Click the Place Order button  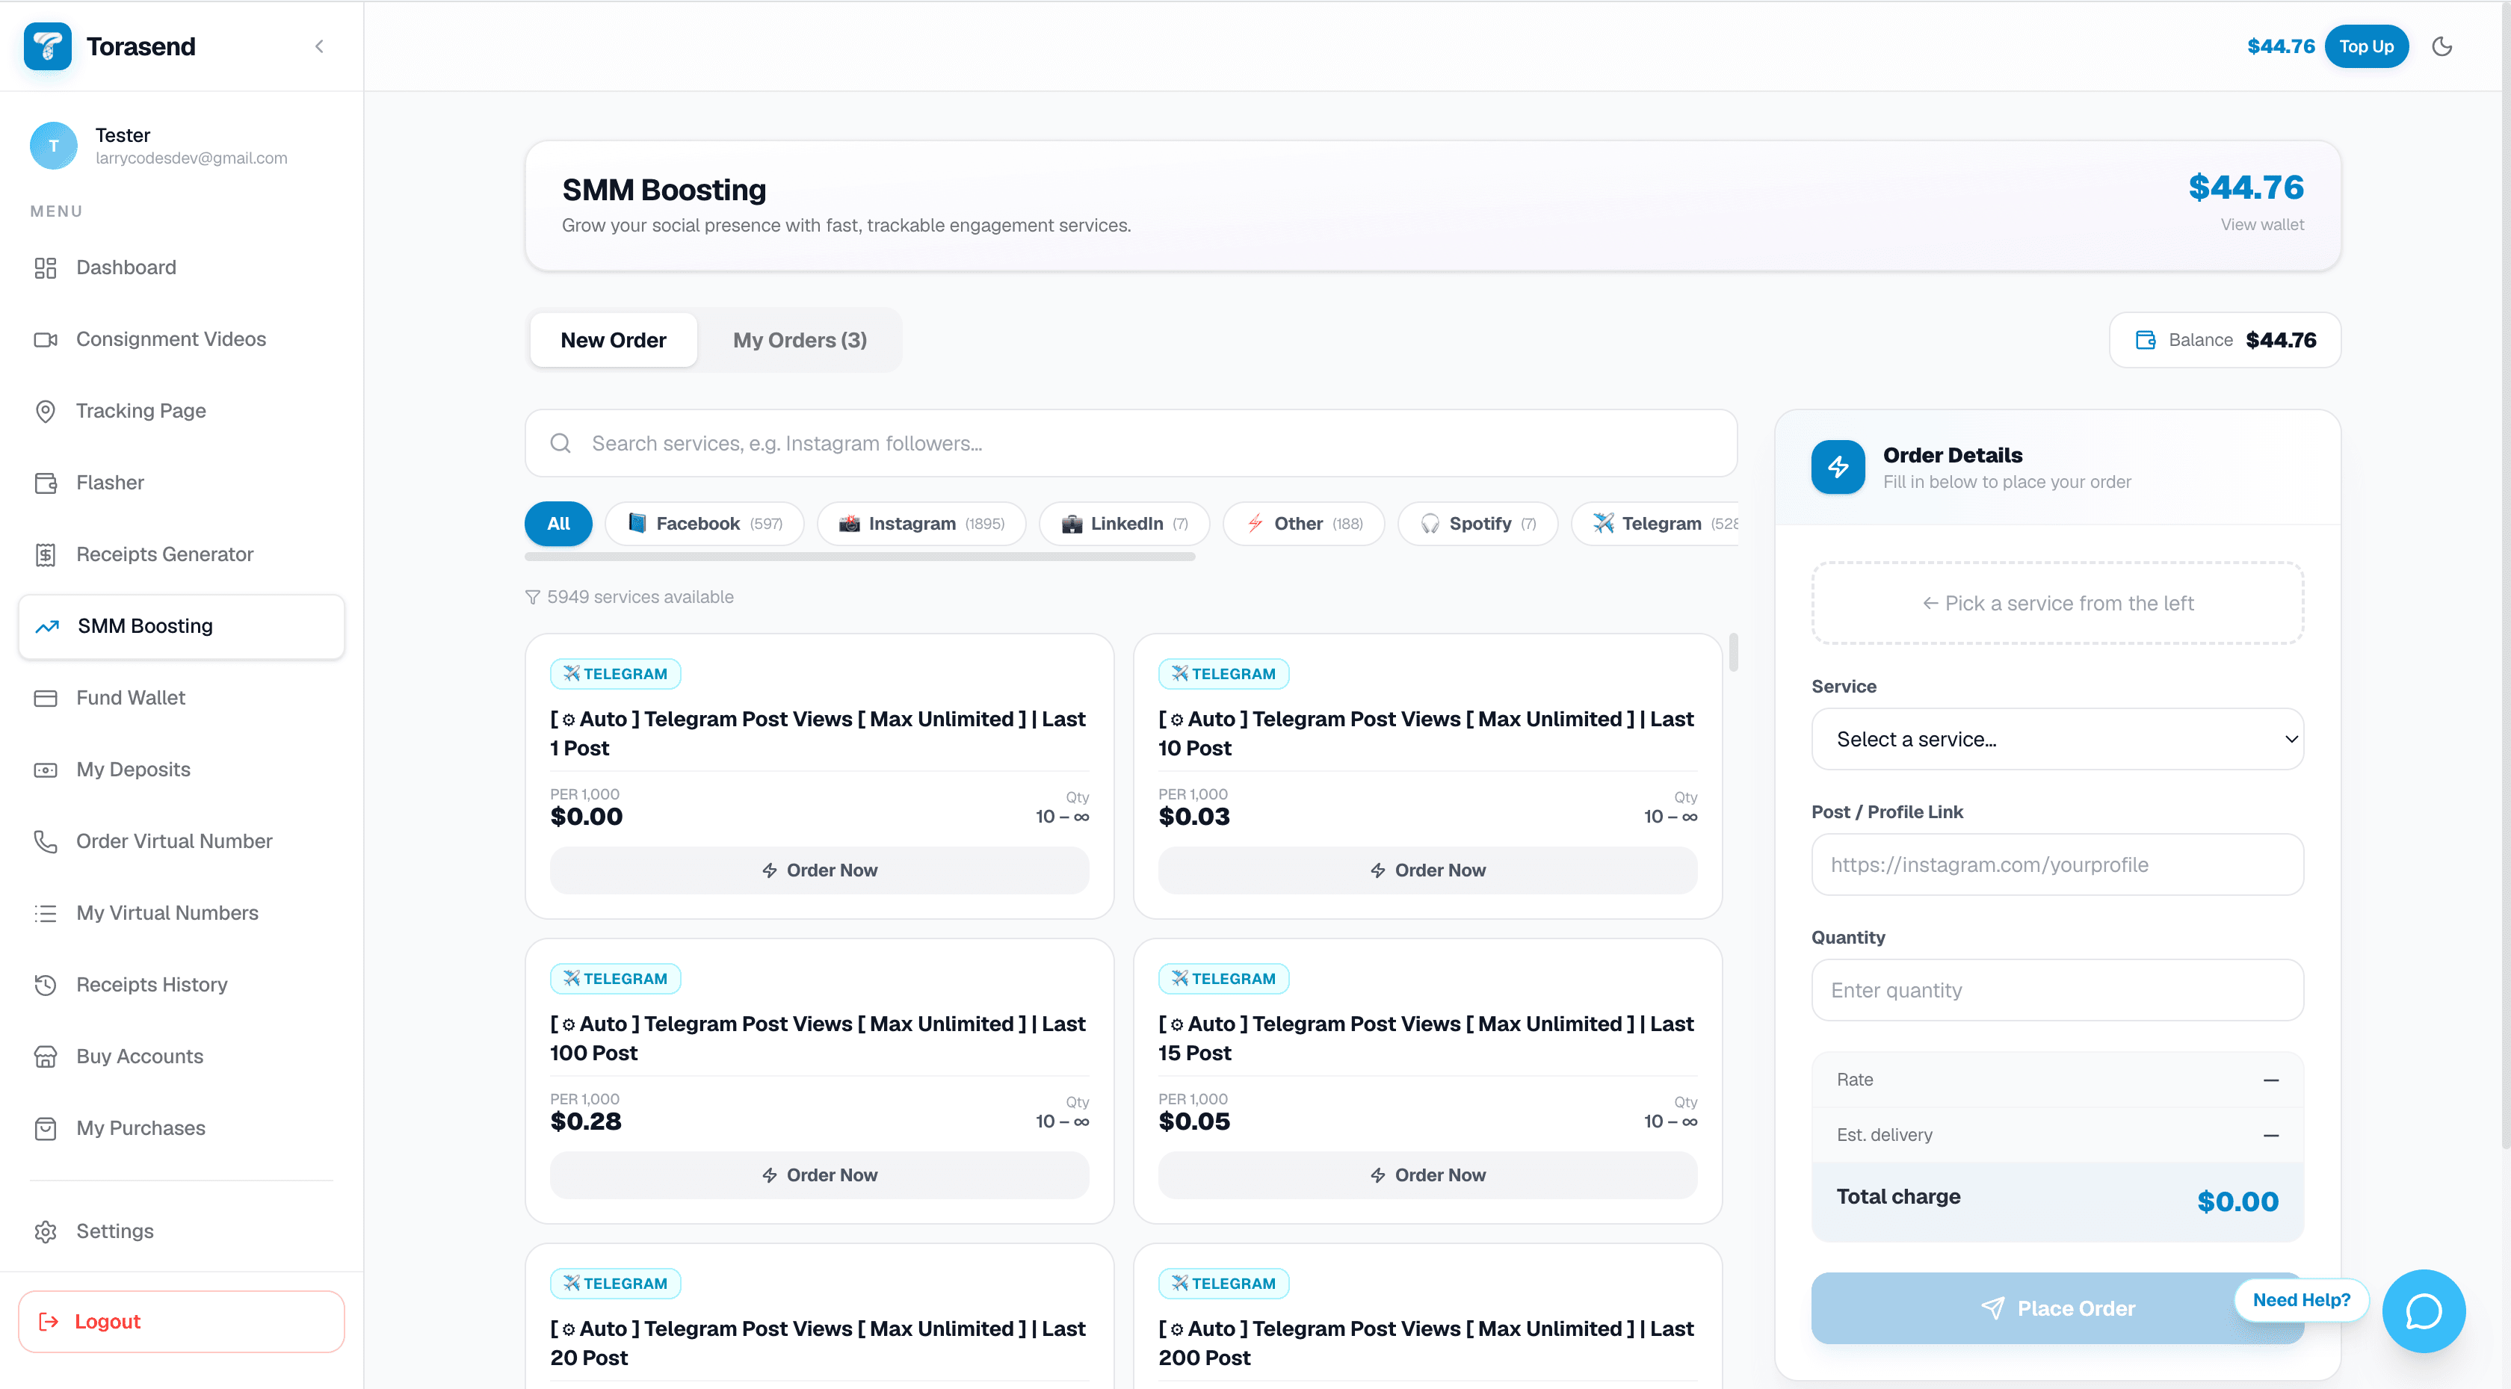coord(2057,1308)
